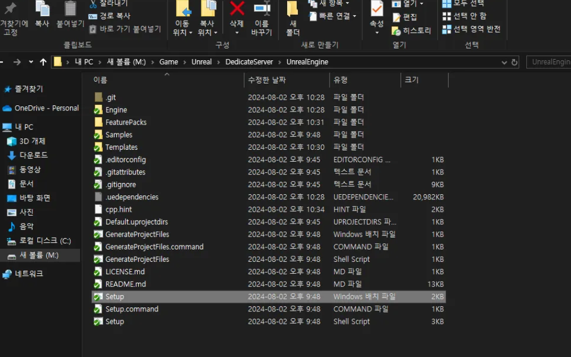Click Invert selection (선택 영역 반전)
The width and height of the screenshot is (571, 357).
pos(472,29)
